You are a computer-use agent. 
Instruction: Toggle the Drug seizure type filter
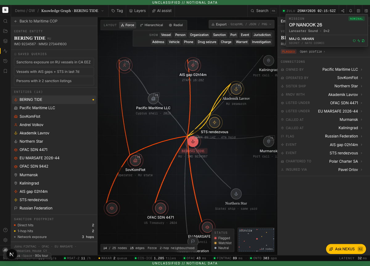(x=207, y=42)
